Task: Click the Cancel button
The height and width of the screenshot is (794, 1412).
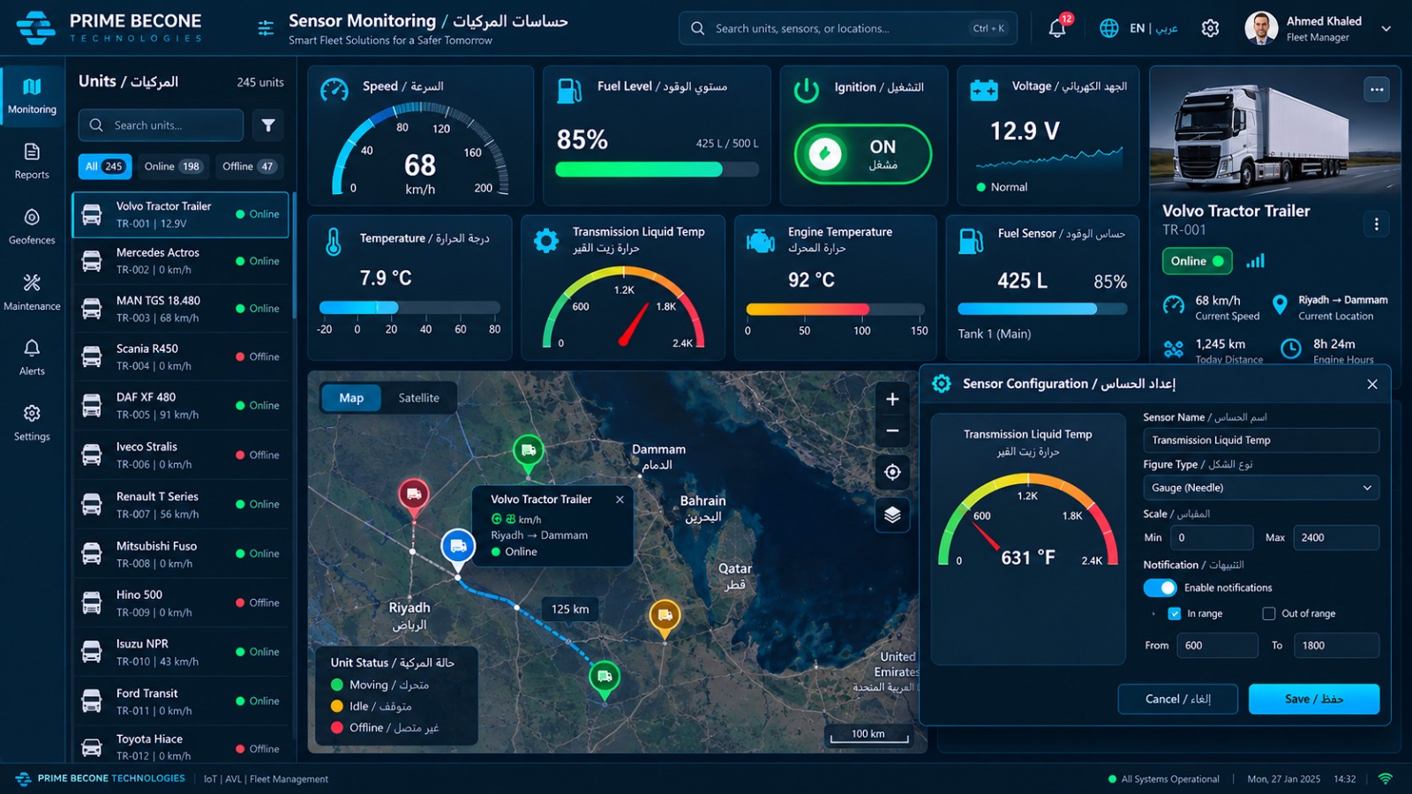Action: point(1177,699)
